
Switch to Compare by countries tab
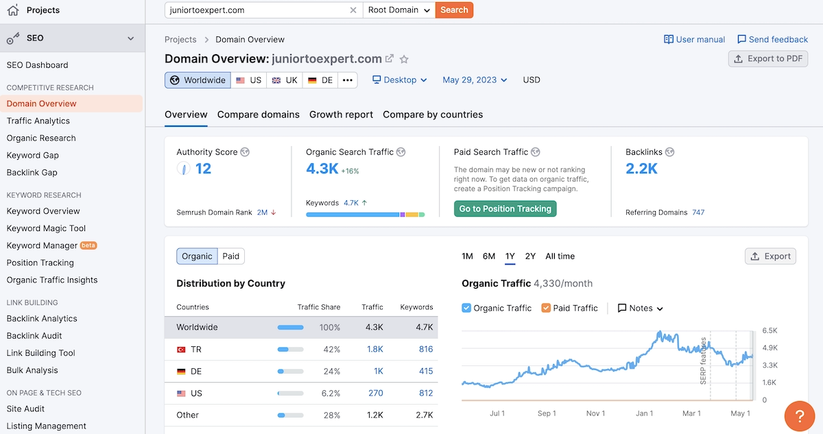(x=433, y=114)
